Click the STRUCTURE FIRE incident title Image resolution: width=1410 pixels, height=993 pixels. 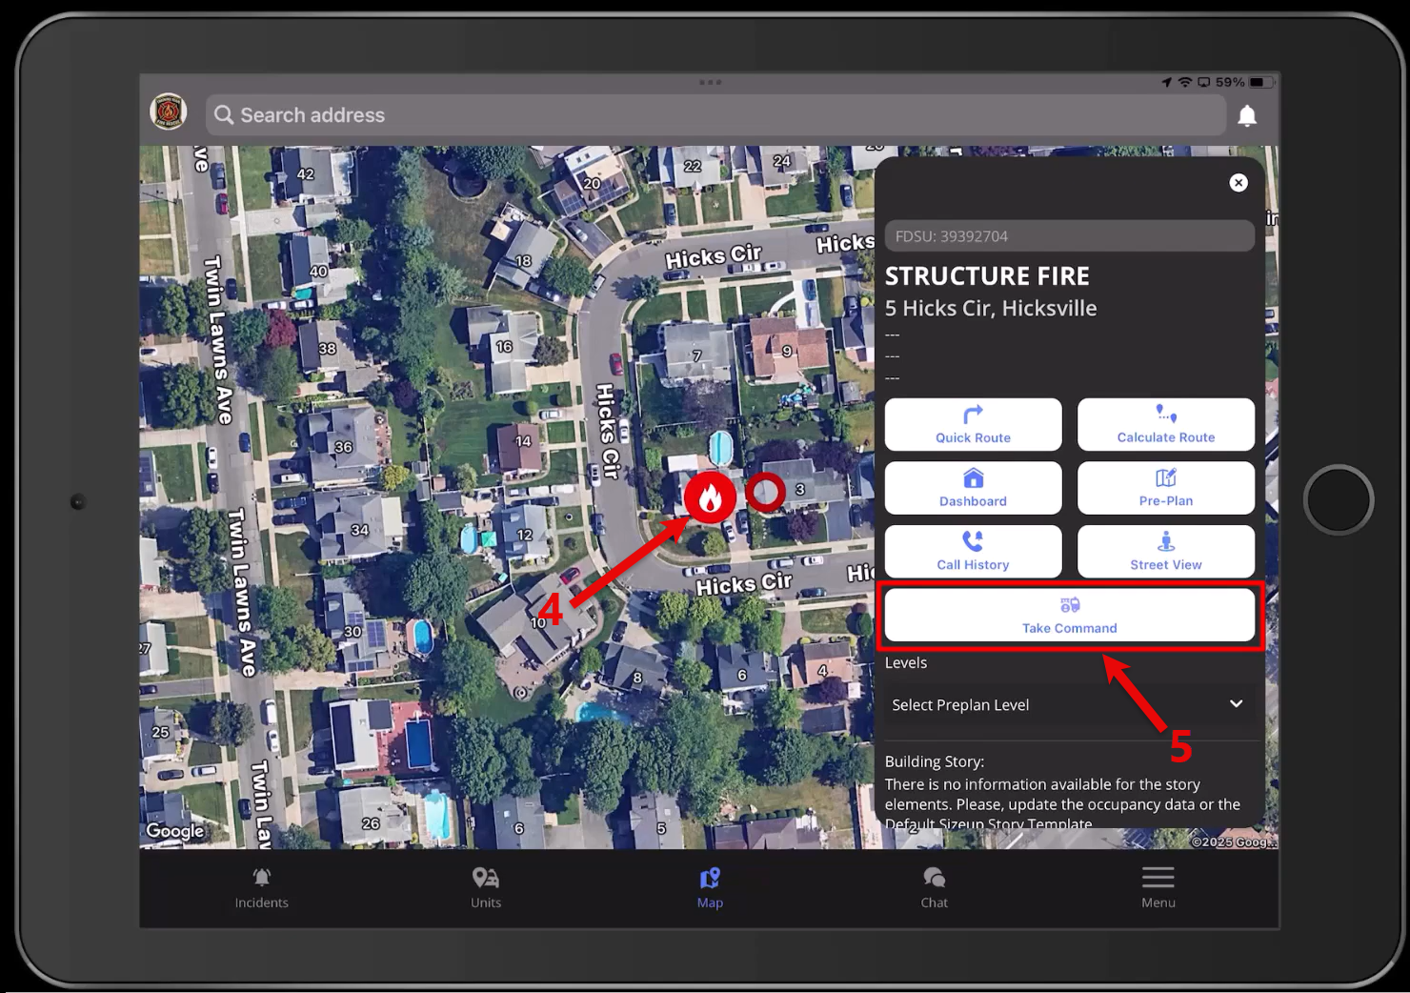pyautogui.click(x=987, y=276)
